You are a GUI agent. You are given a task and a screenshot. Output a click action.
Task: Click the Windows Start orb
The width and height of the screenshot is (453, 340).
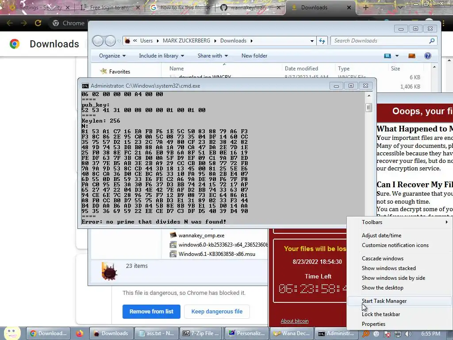[12, 333]
